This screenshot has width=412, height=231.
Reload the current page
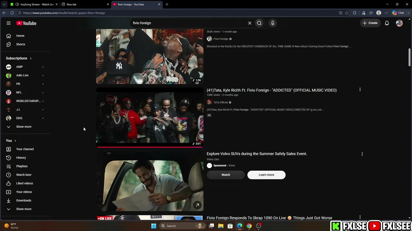coord(12,13)
